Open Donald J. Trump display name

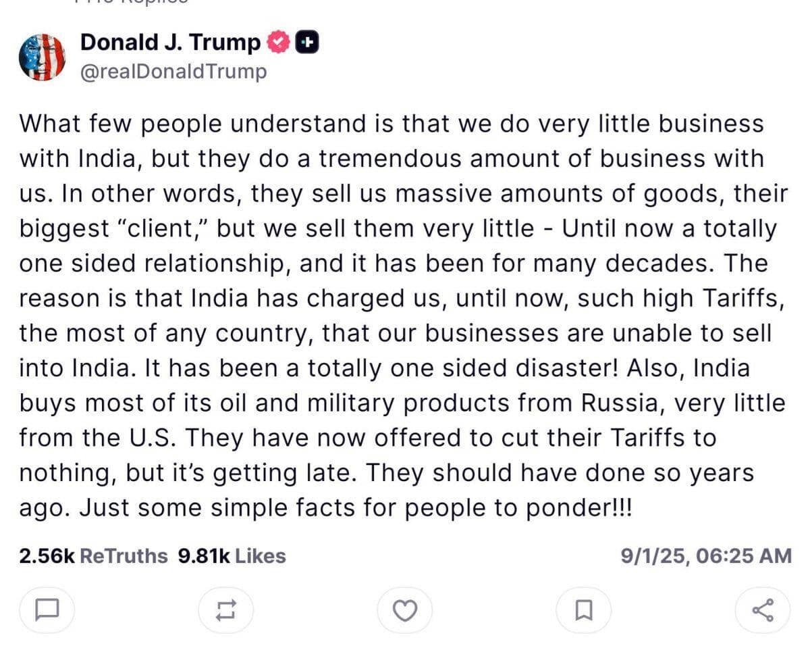pyautogui.click(x=170, y=43)
